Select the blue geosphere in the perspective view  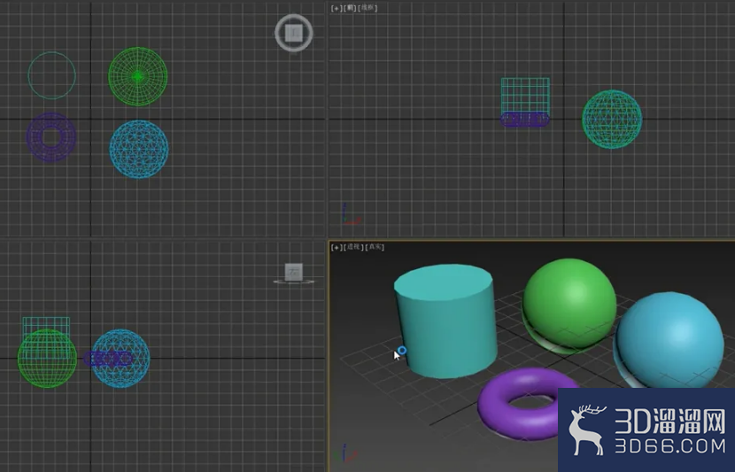tap(670, 340)
